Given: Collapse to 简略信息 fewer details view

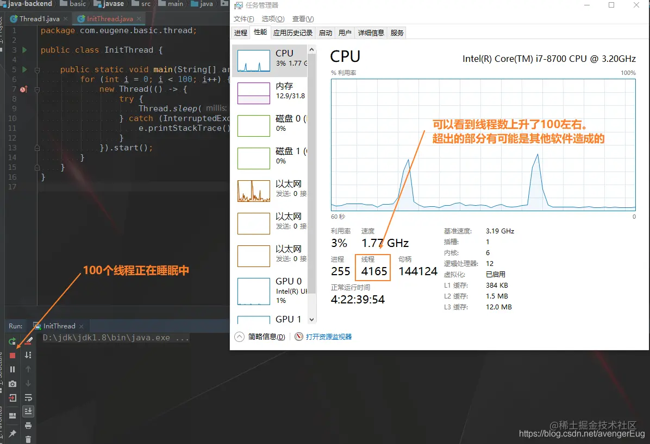Looking at the screenshot, I should tap(260, 337).
